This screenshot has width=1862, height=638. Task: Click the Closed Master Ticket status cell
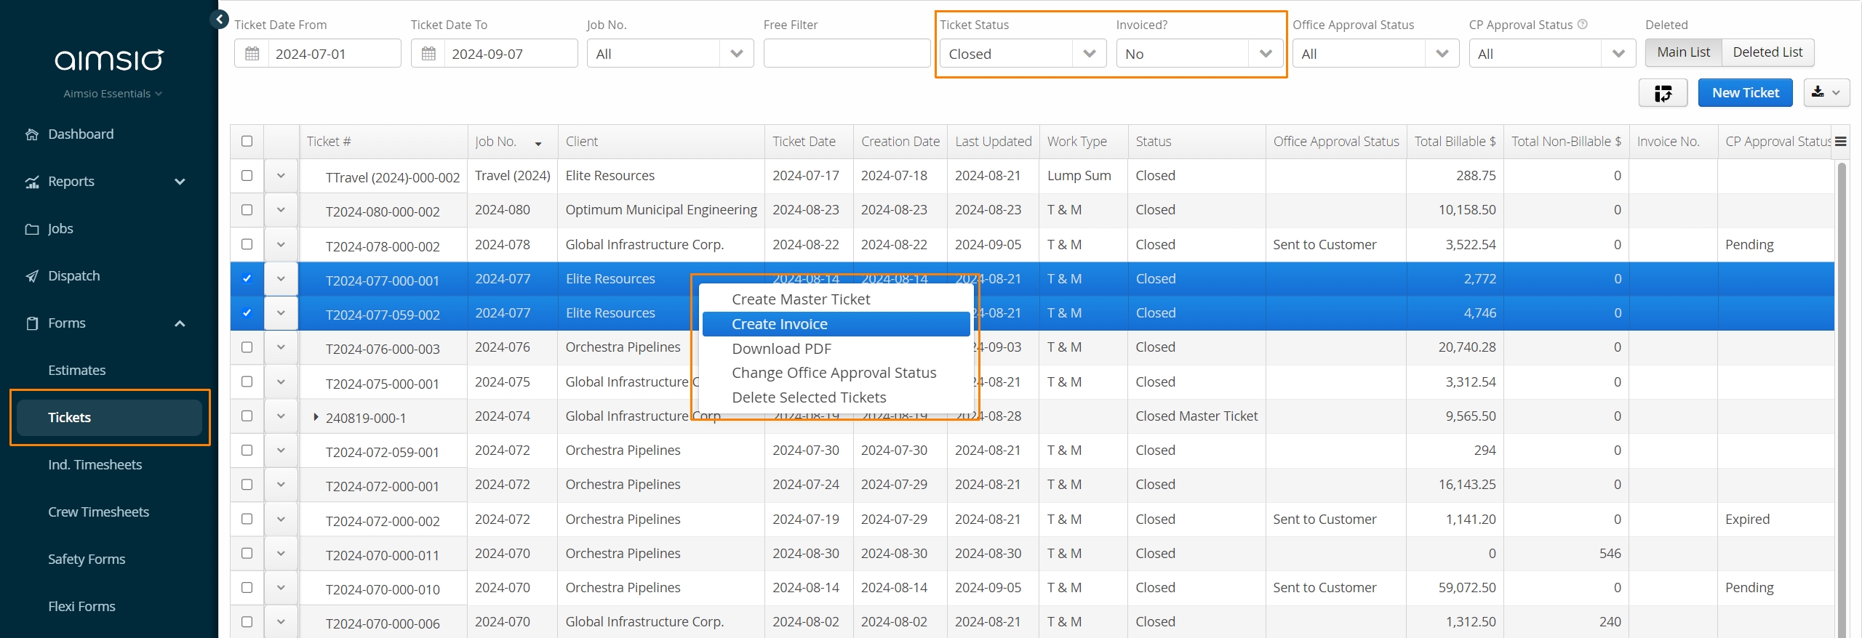[x=1196, y=416]
